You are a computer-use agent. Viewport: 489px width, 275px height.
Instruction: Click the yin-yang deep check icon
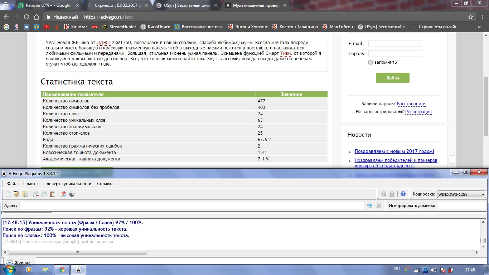(72, 194)
